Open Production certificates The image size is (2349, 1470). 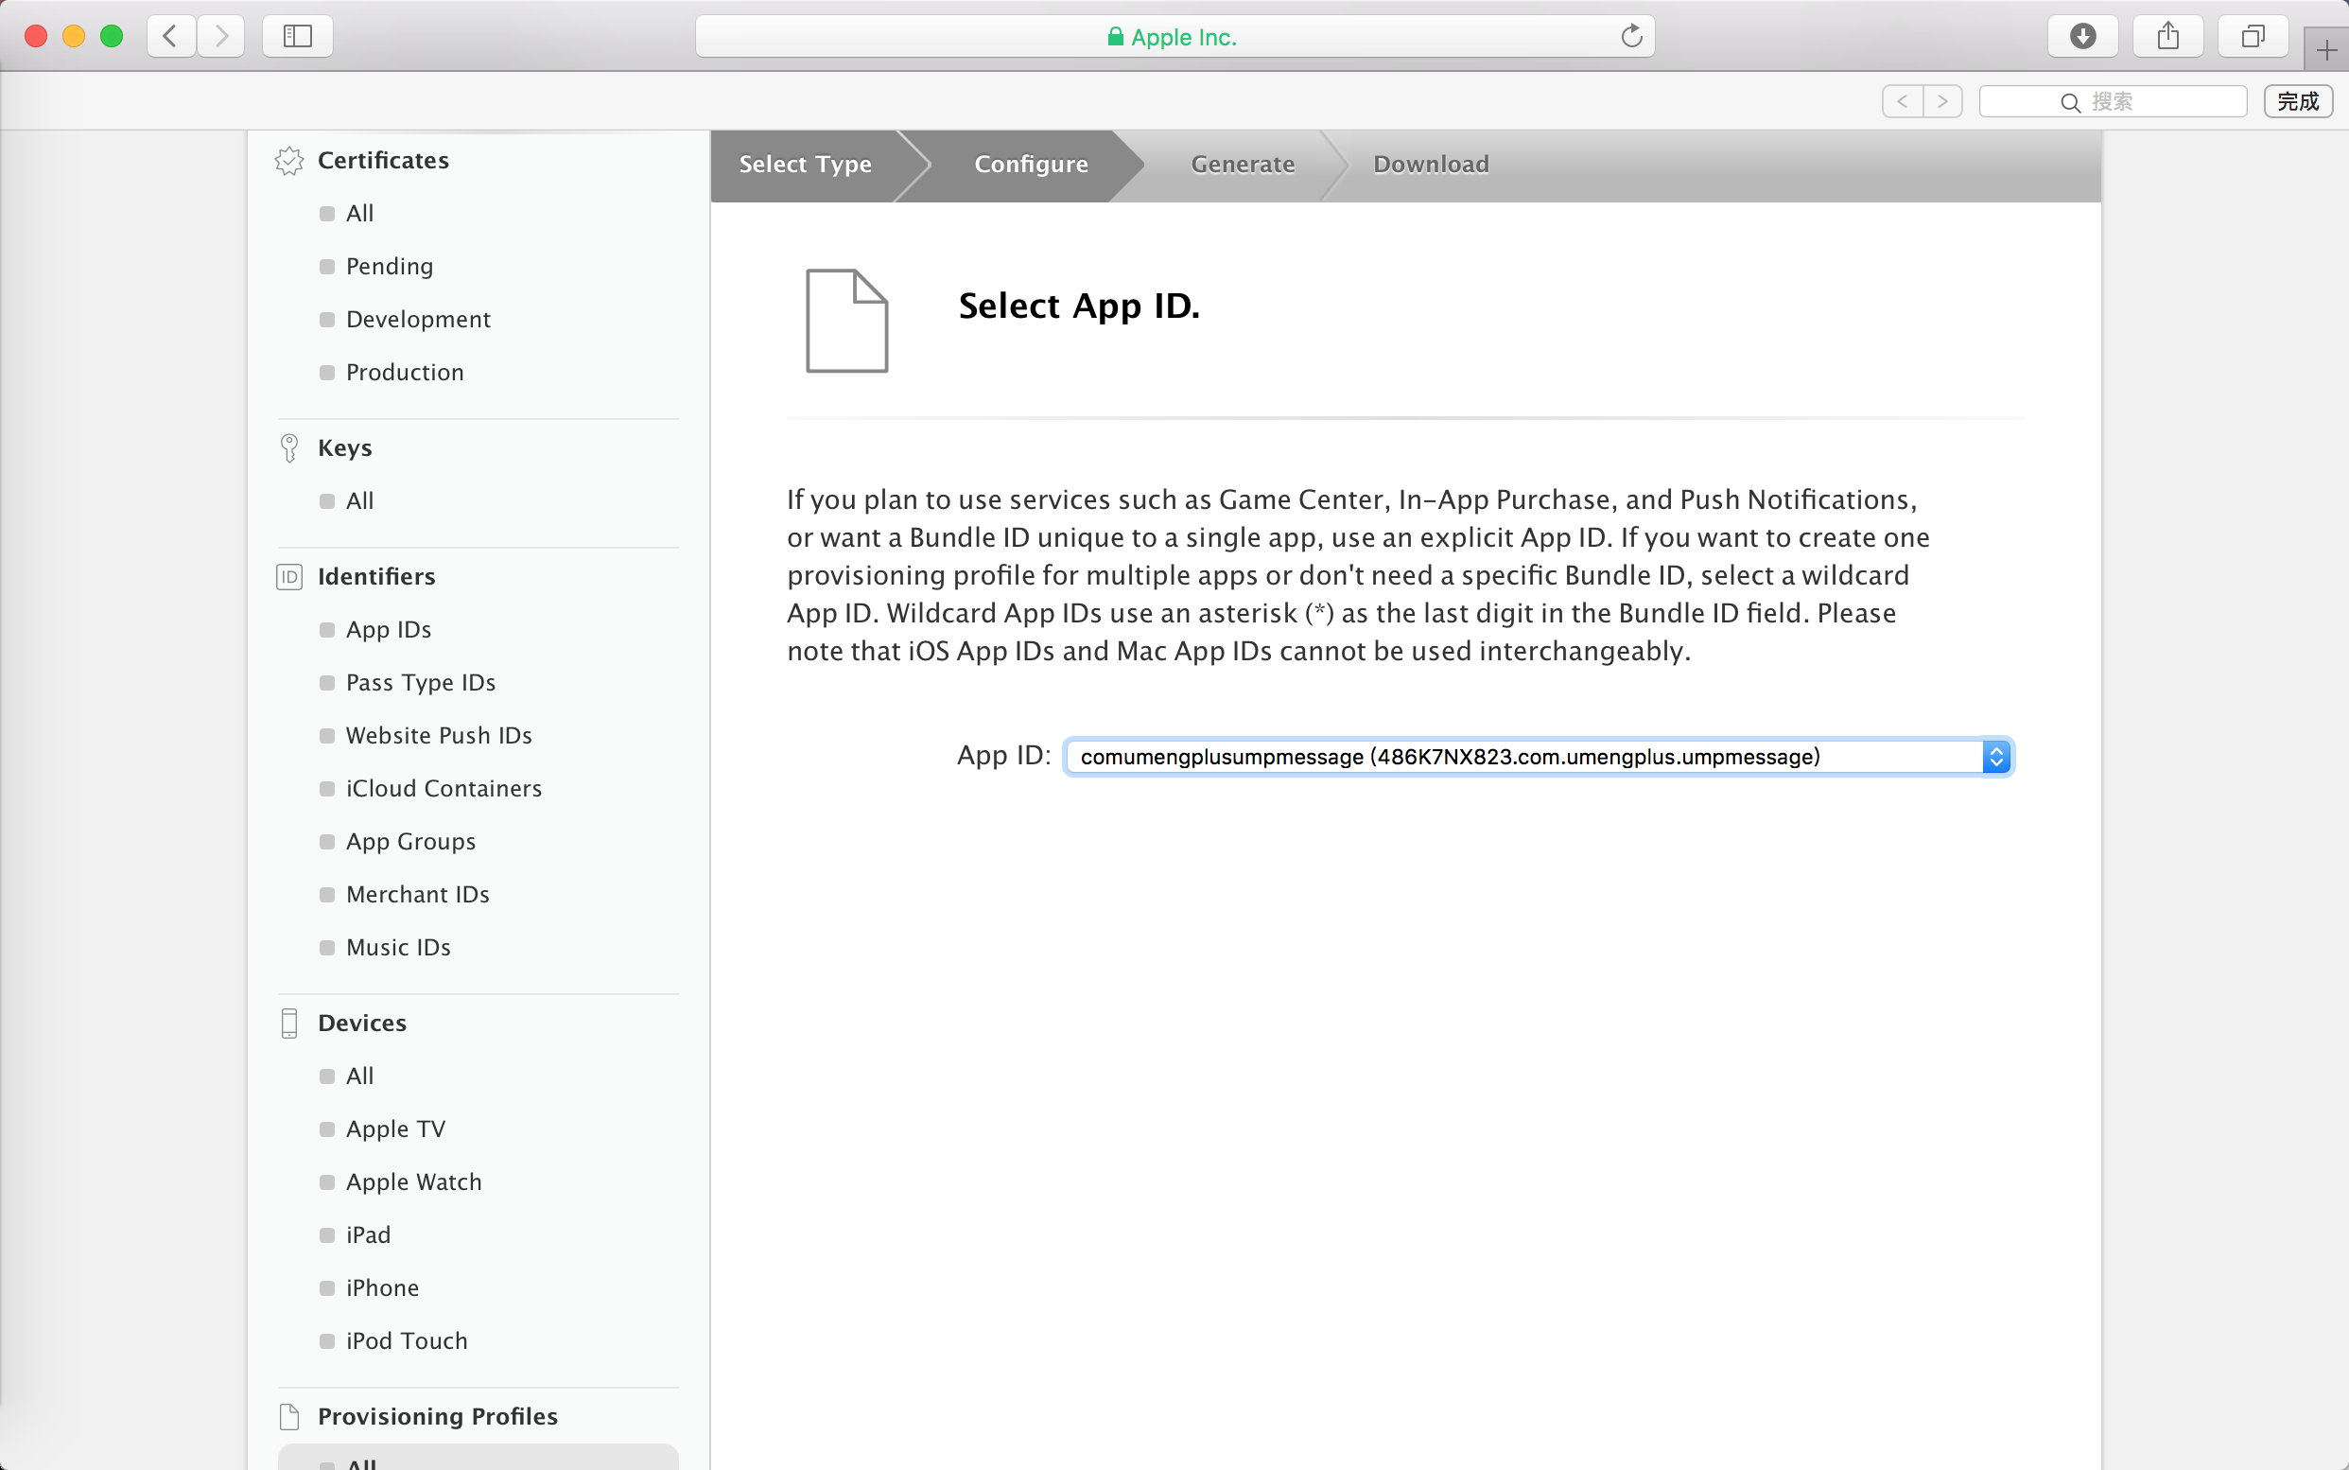point(405,373)
